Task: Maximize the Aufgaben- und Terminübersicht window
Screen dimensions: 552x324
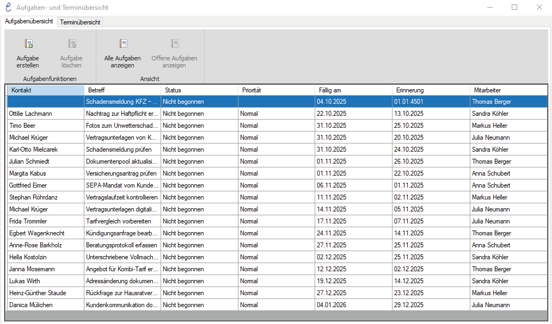Action: 514,8
